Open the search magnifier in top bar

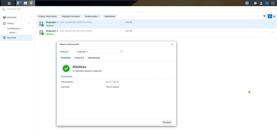(x=272, y=3)
